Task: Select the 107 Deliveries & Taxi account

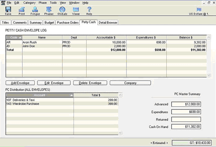Action: 62,100
